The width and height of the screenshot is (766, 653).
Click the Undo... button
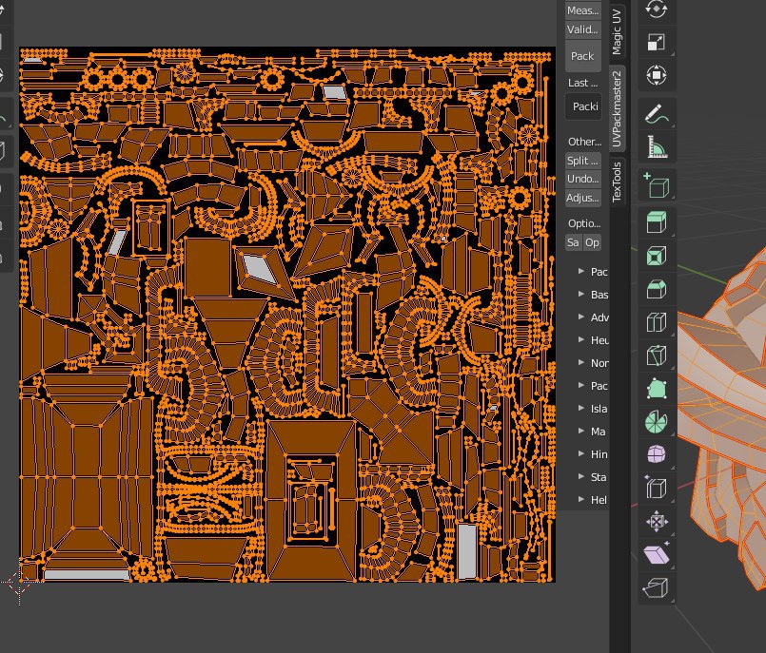[x=582, y=179]
